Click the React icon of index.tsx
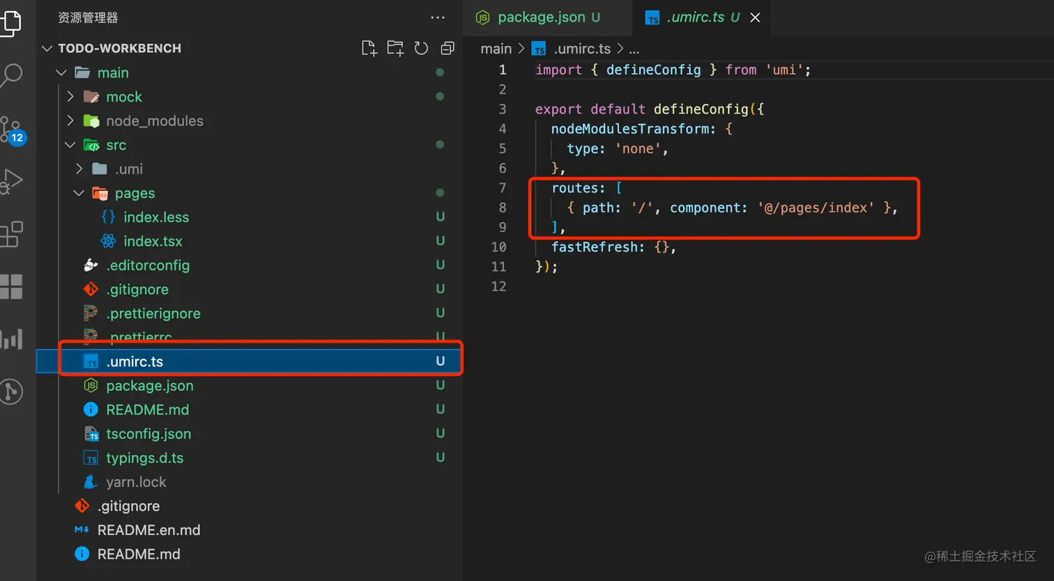 [108, 241]
